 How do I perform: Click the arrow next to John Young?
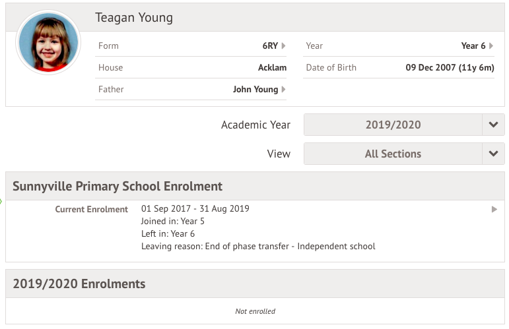pyautogui.click(x=283, y=89)
